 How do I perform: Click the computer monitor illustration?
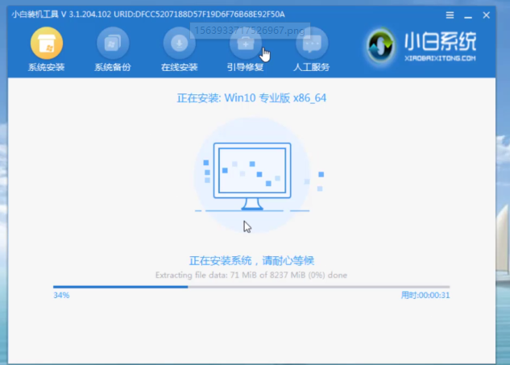[x=252, y=176]
